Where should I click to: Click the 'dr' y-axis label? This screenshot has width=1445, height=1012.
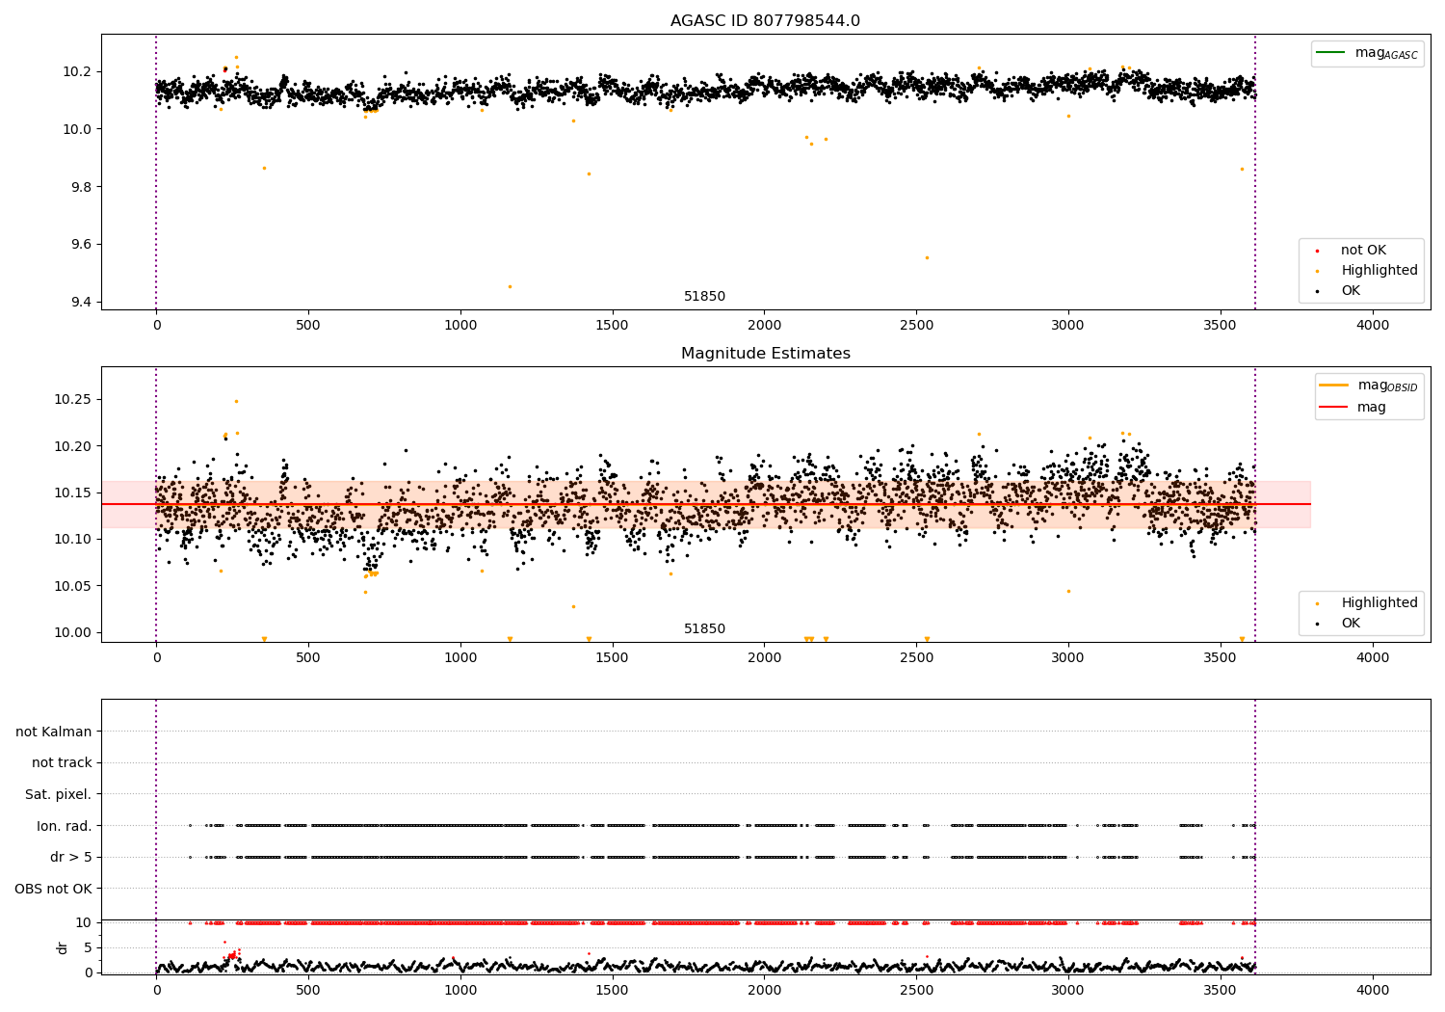click(63, 947)
